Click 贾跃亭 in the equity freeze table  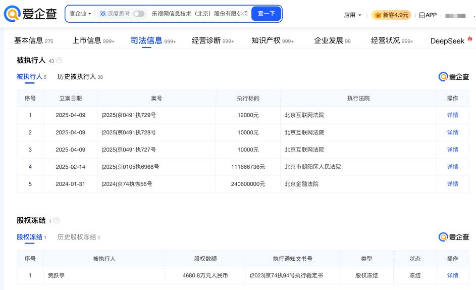pyautogui.click(x=56, y=275)
